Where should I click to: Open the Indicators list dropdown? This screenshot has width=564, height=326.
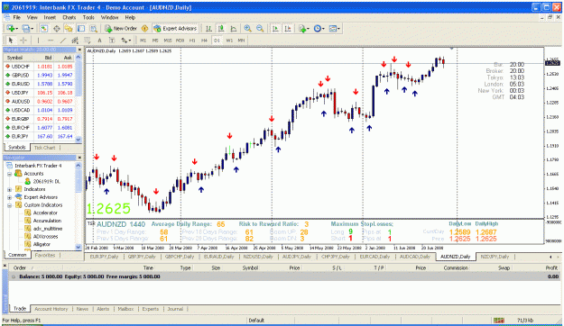pos(304,28)
